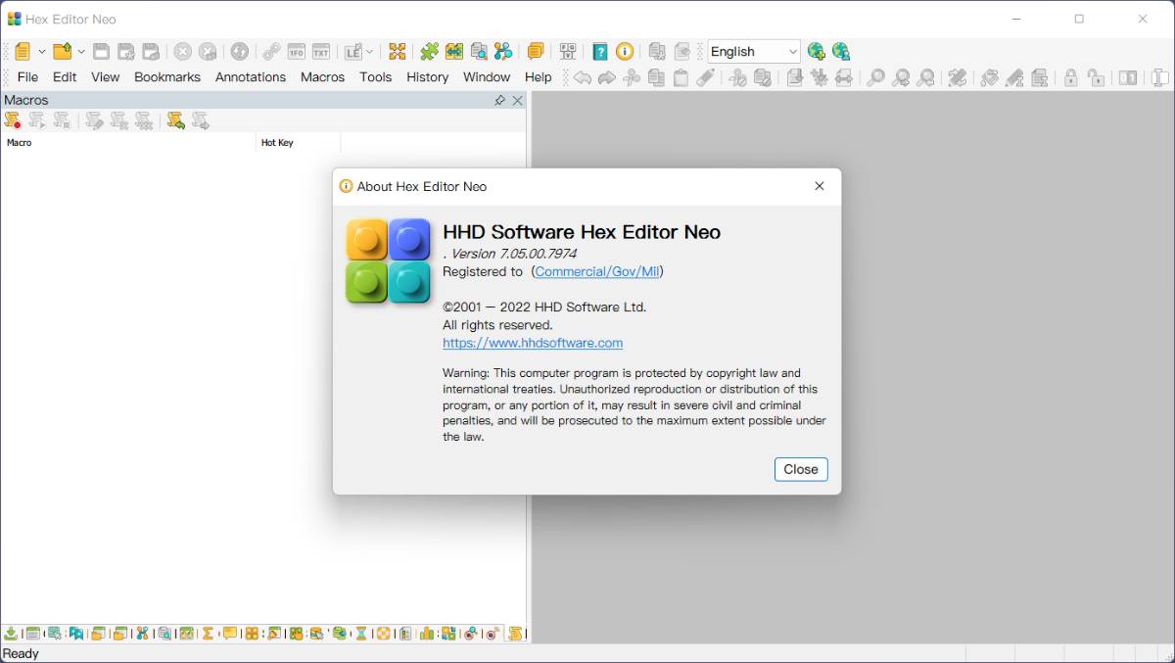Click the globe with plus icon

(x=817, y=52)
